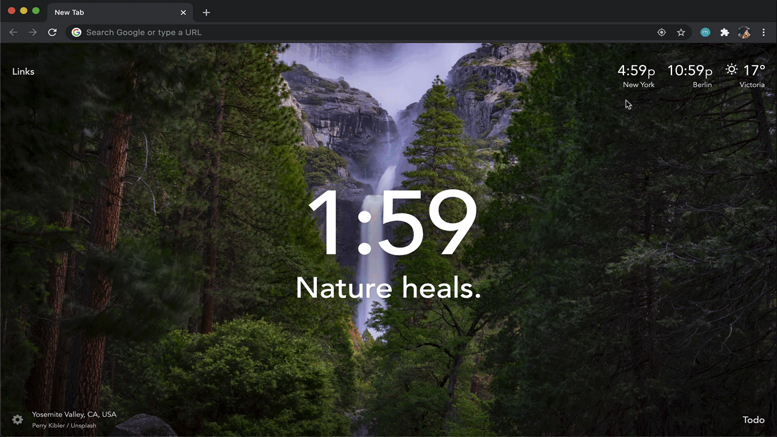Image resolution: width=777 pixels, height=437 pixels.
Task: Click the yellow minimize window button
Action: [x=24, y=11]
